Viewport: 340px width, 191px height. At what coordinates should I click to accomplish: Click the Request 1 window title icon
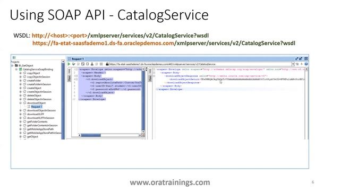tap(69, 59)
